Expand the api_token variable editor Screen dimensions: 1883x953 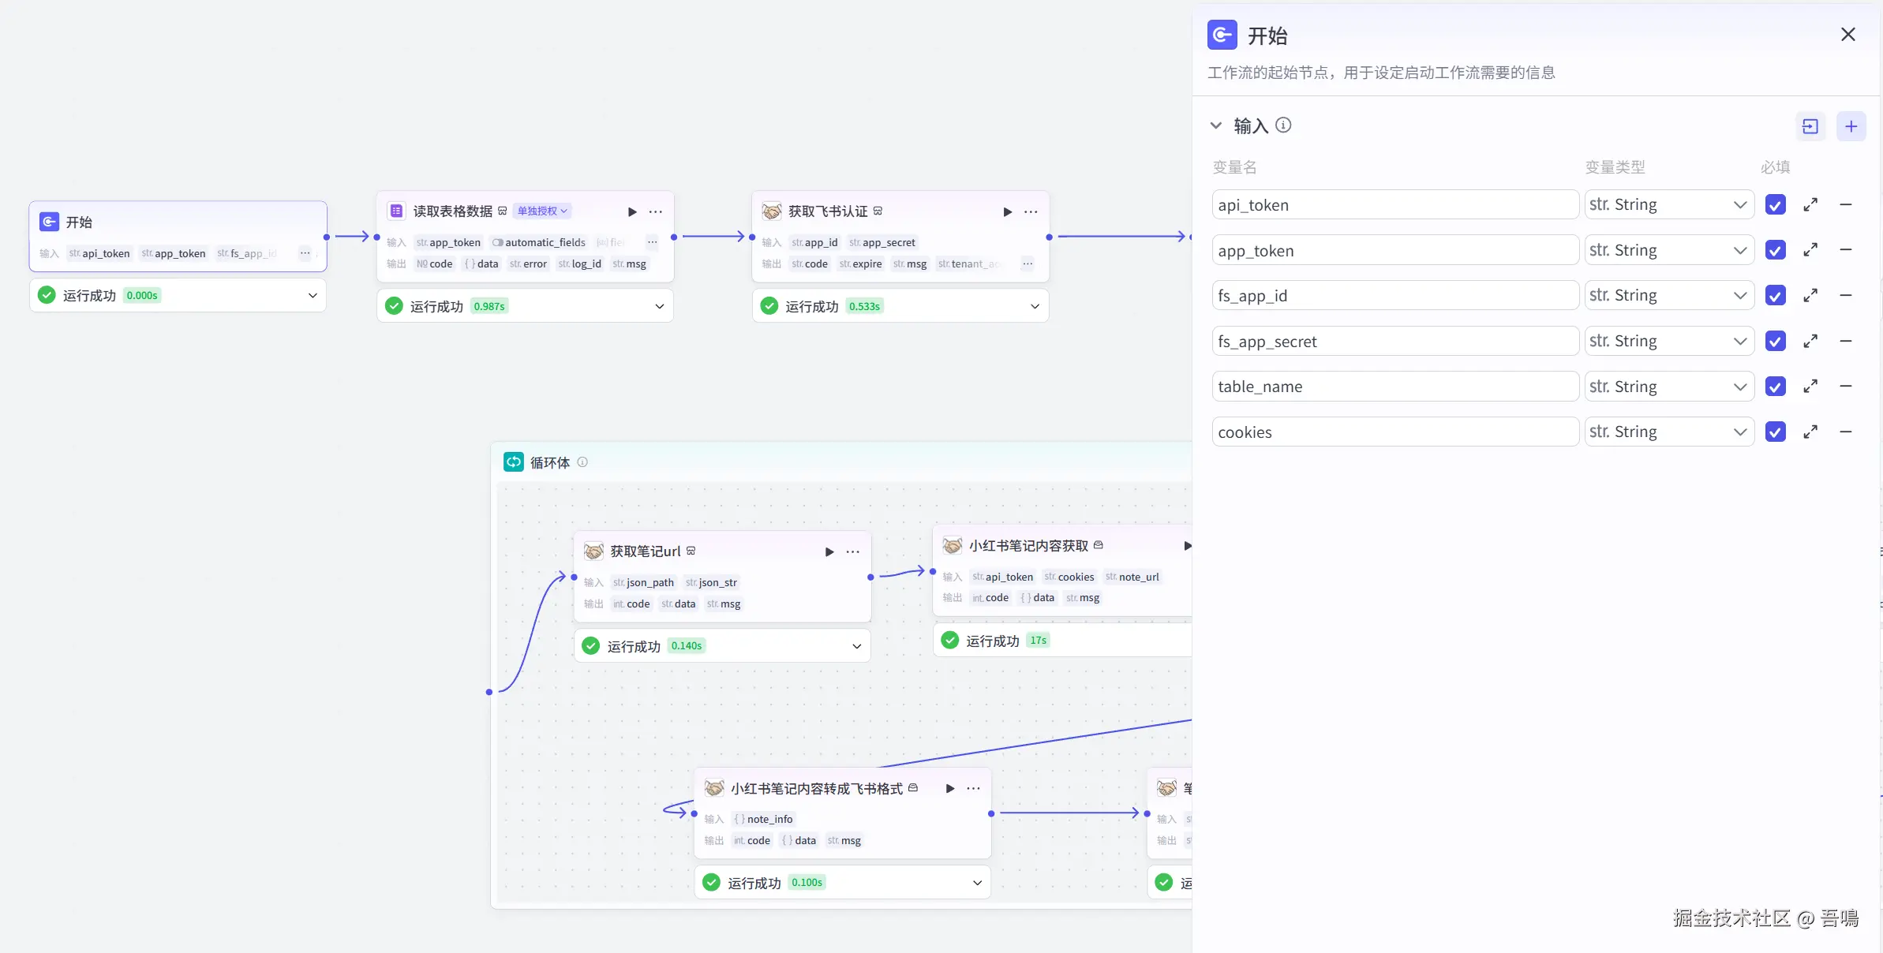1810,205
